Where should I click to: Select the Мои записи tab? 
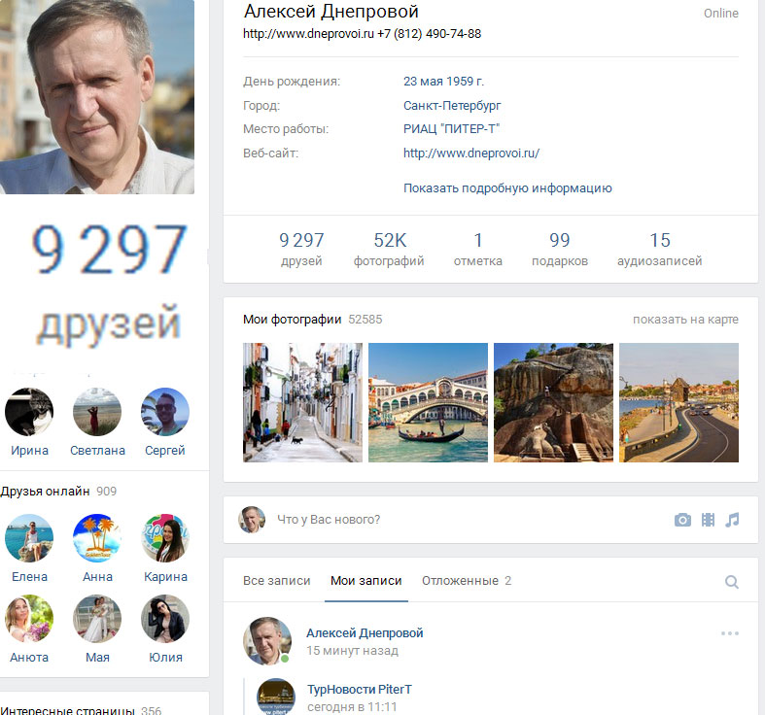365,581
